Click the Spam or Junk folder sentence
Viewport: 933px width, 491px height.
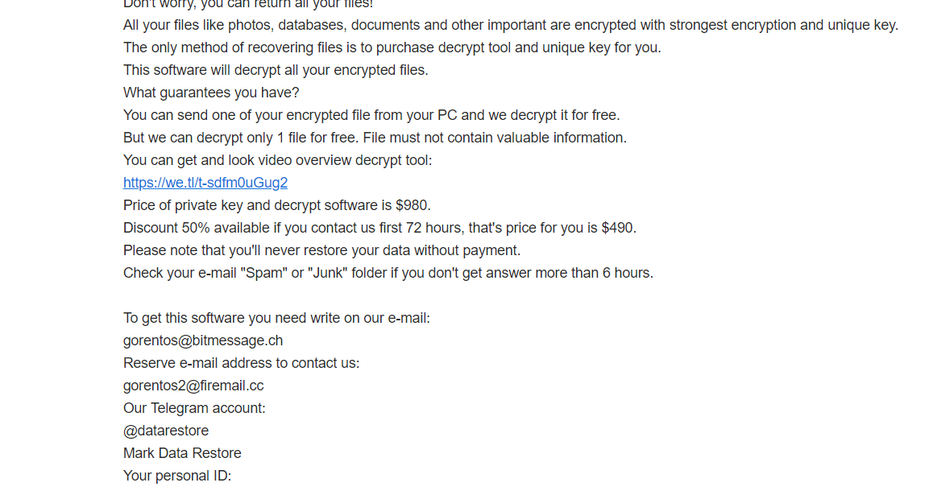coord(388,273)
